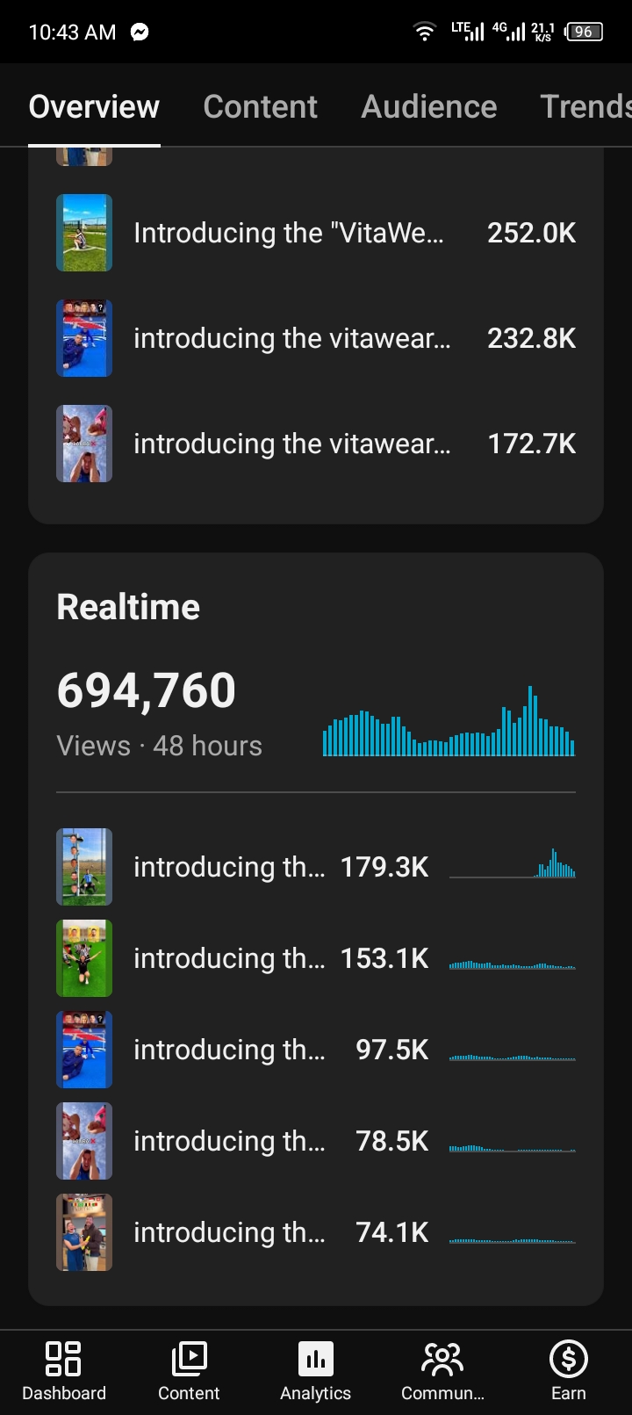Tap the Wi-Fi status icon
Viewport: 632px width, 1415px height.
[x=425, y=32]
